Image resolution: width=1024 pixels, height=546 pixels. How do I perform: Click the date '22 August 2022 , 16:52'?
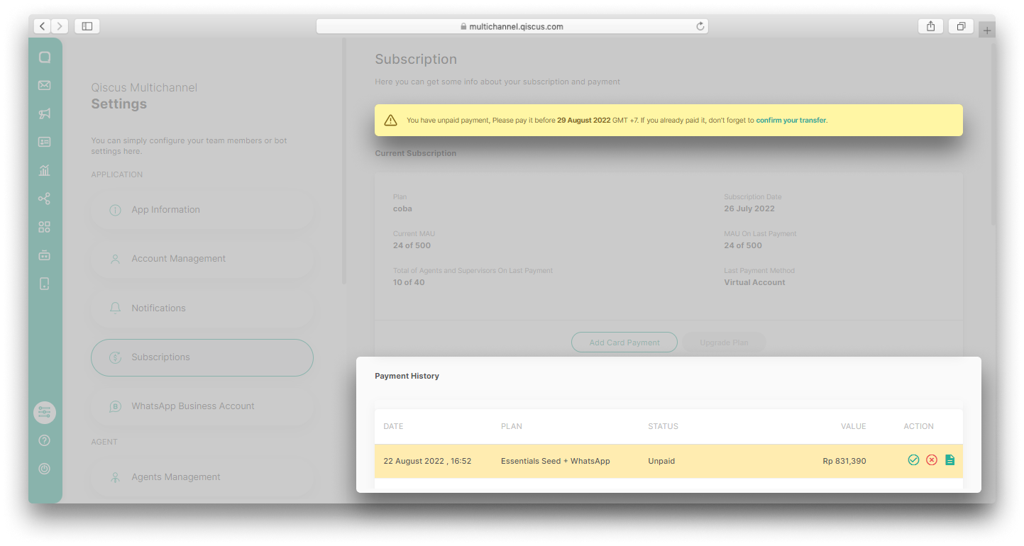427,461
